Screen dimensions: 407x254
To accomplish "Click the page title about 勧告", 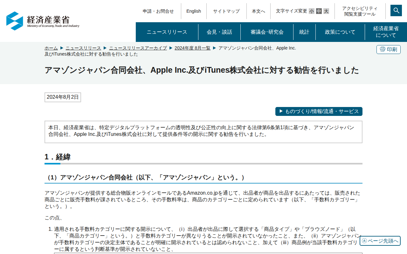I will tap(202, 70).
